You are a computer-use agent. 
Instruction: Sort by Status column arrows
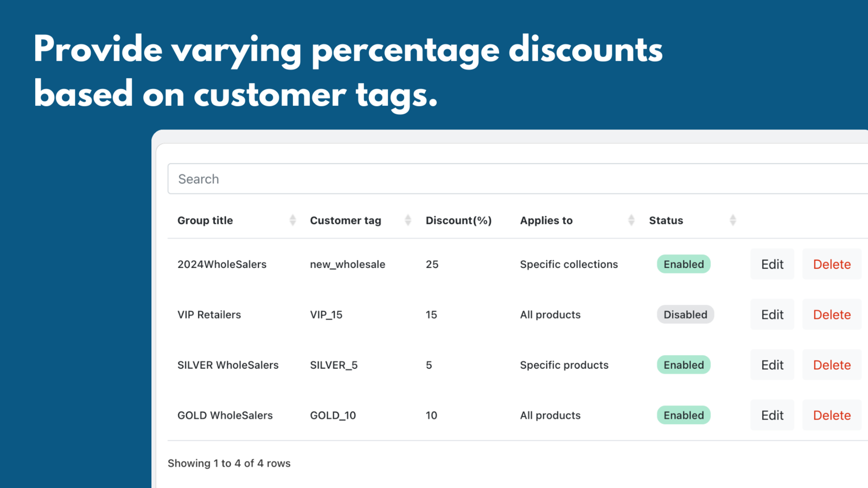[733, 220]
